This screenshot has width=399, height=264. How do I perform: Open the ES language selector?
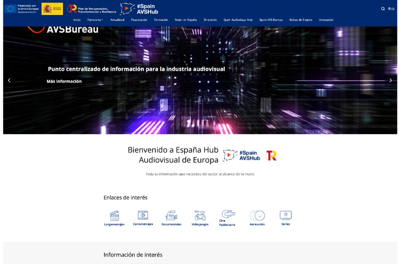391,9
